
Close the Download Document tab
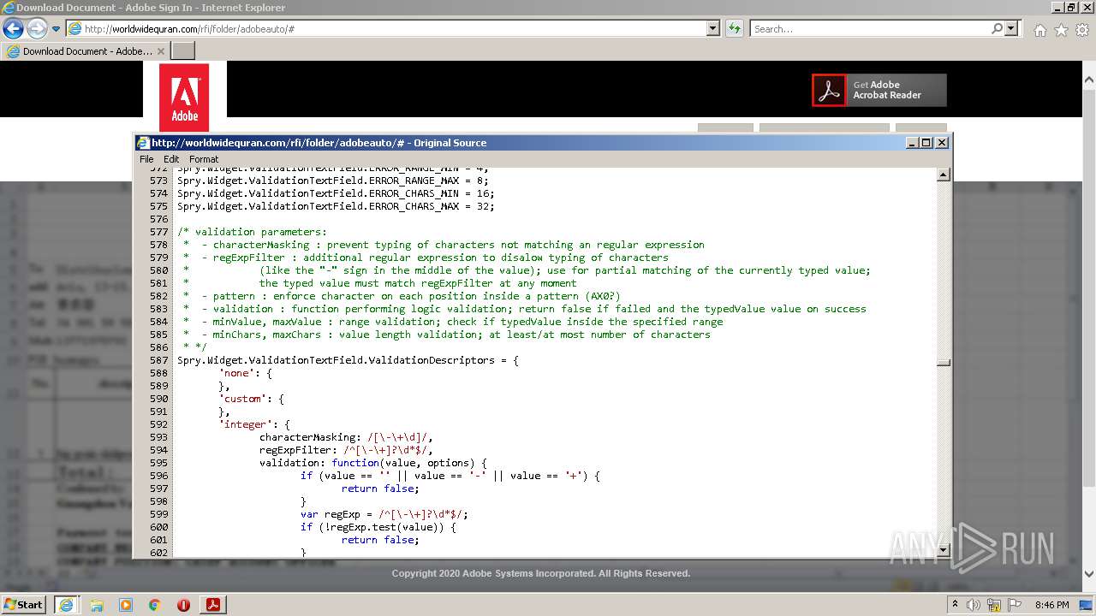click(x=160, y=51)
